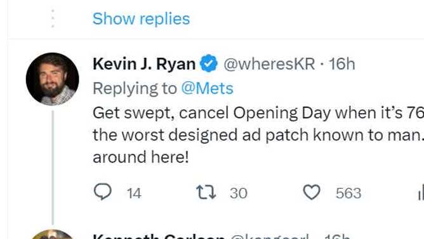Open the Kevin J. Ryan display name
This screenshot has height=239, width=424.
tap(144, 64)
